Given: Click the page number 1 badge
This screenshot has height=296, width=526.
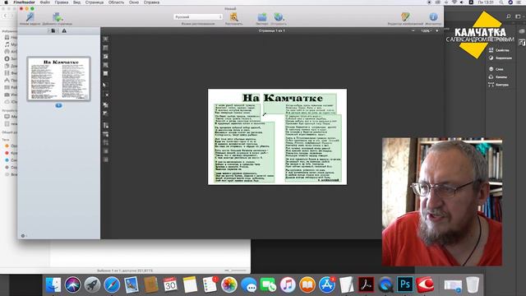Looking at the screenshot, I should 58,105.
